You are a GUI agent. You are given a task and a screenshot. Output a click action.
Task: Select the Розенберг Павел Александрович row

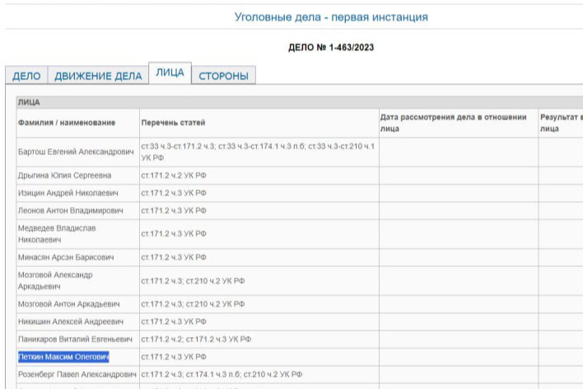click(76, 375)
